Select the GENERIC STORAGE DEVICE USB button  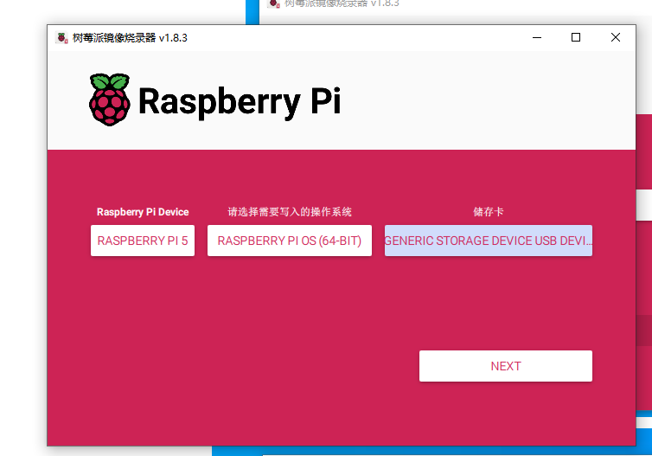(x=489, y=241)
